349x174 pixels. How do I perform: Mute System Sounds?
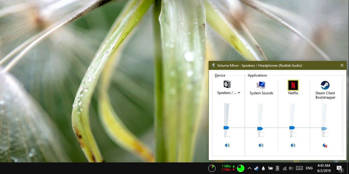click(261, 145)
